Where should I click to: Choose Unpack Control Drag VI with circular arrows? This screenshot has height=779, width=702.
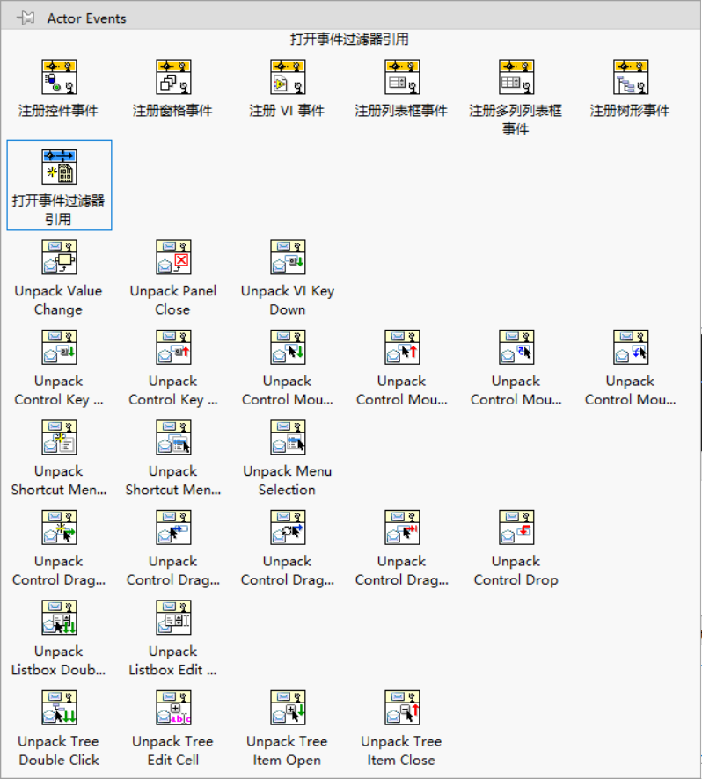(x=288, y=528)
